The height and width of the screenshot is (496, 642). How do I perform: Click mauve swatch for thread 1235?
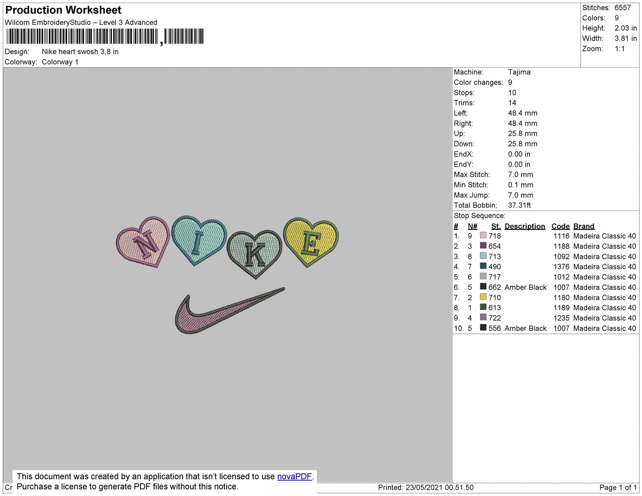point(483,317)
